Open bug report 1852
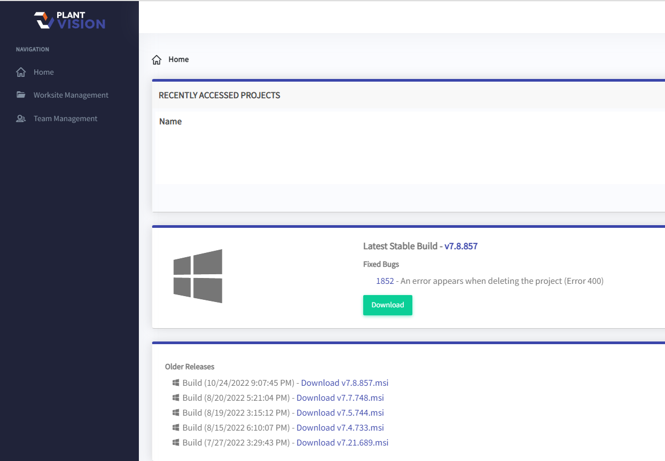The image size is (665, 461). click(x=385, y=280)
